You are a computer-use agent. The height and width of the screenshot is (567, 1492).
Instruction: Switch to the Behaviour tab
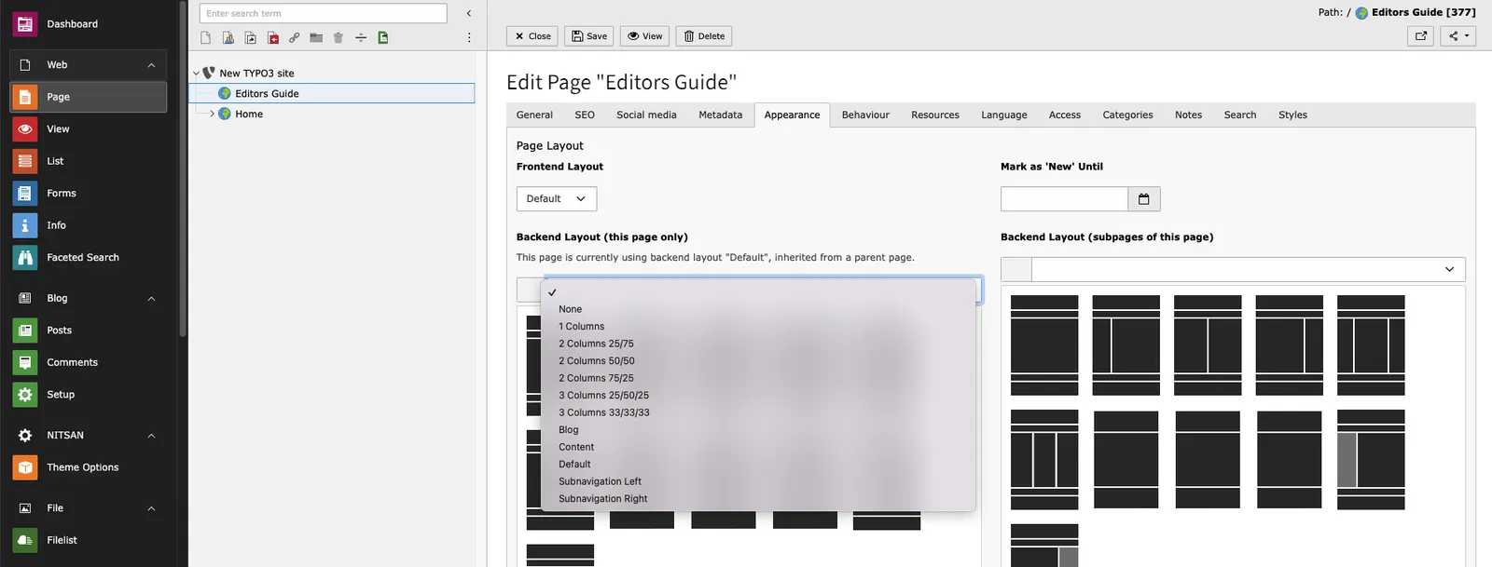pyautogui.click(x=865, y=115)
